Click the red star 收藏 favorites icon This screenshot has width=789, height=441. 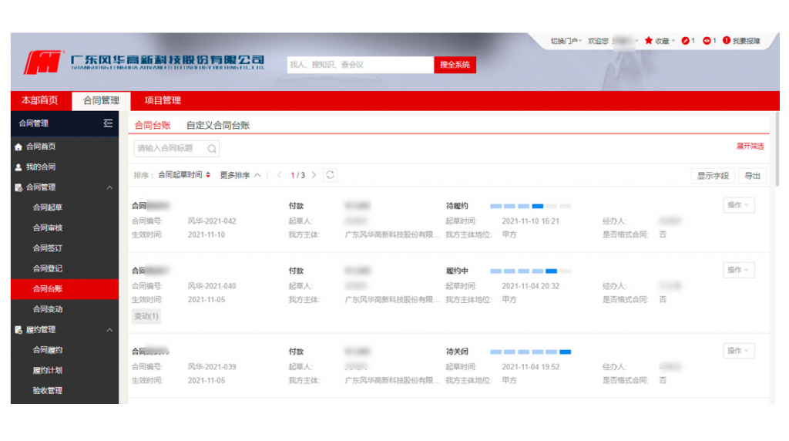(x=649, y=41)
